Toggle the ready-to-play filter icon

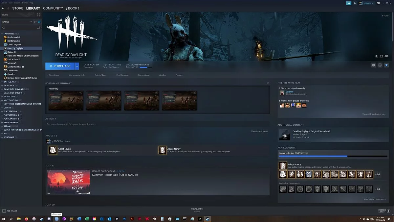pyautogui.click(x=39, y=22)
